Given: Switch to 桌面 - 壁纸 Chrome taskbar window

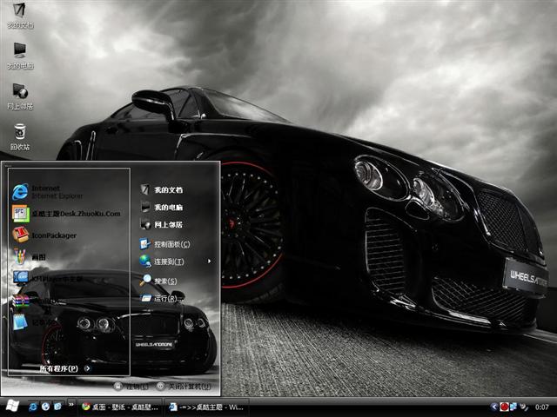Looking at the screenshot, I should pyautogui.click(x=120, y=407).
